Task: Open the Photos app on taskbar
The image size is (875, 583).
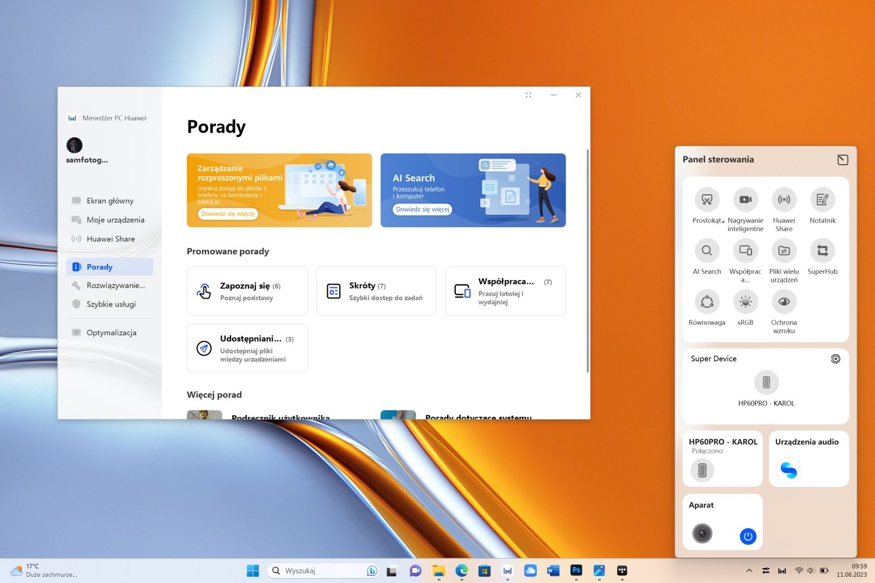Action: click(x=599, y=571)
